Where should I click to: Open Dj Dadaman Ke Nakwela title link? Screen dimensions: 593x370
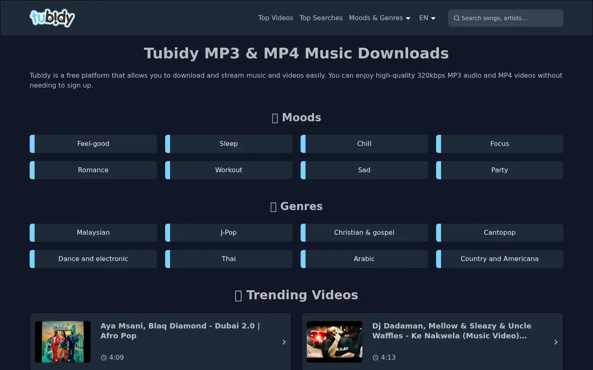coord(452,331)
